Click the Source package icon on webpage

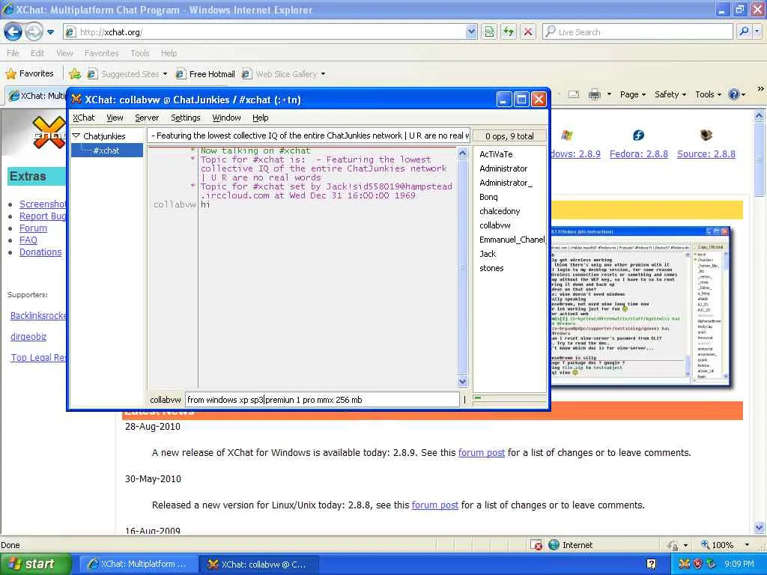pyautogui.click(x=706, y=135)
